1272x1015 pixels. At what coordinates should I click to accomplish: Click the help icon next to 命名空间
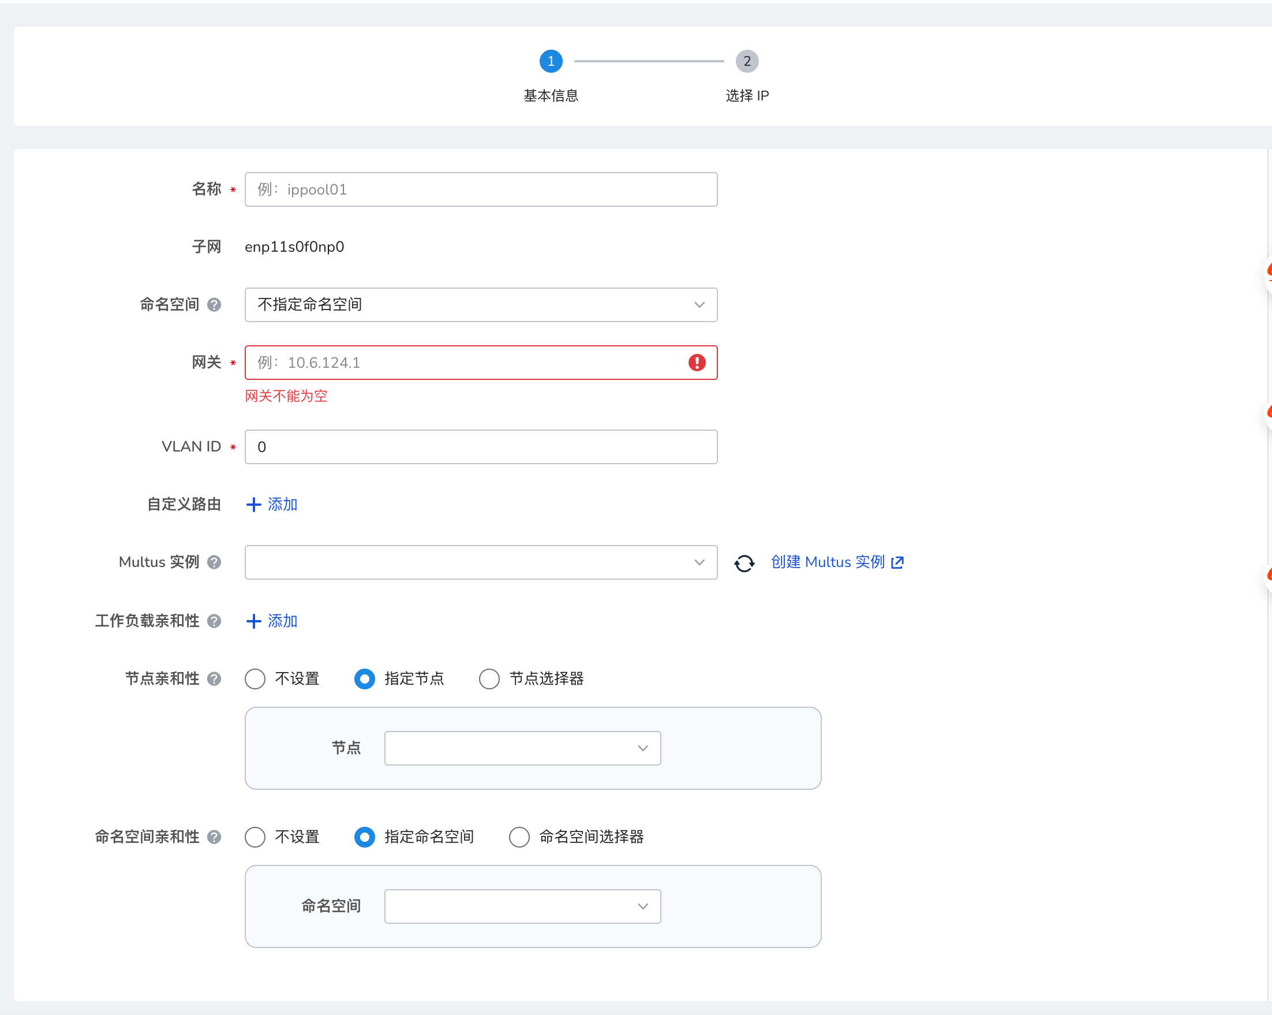(214, 304)
